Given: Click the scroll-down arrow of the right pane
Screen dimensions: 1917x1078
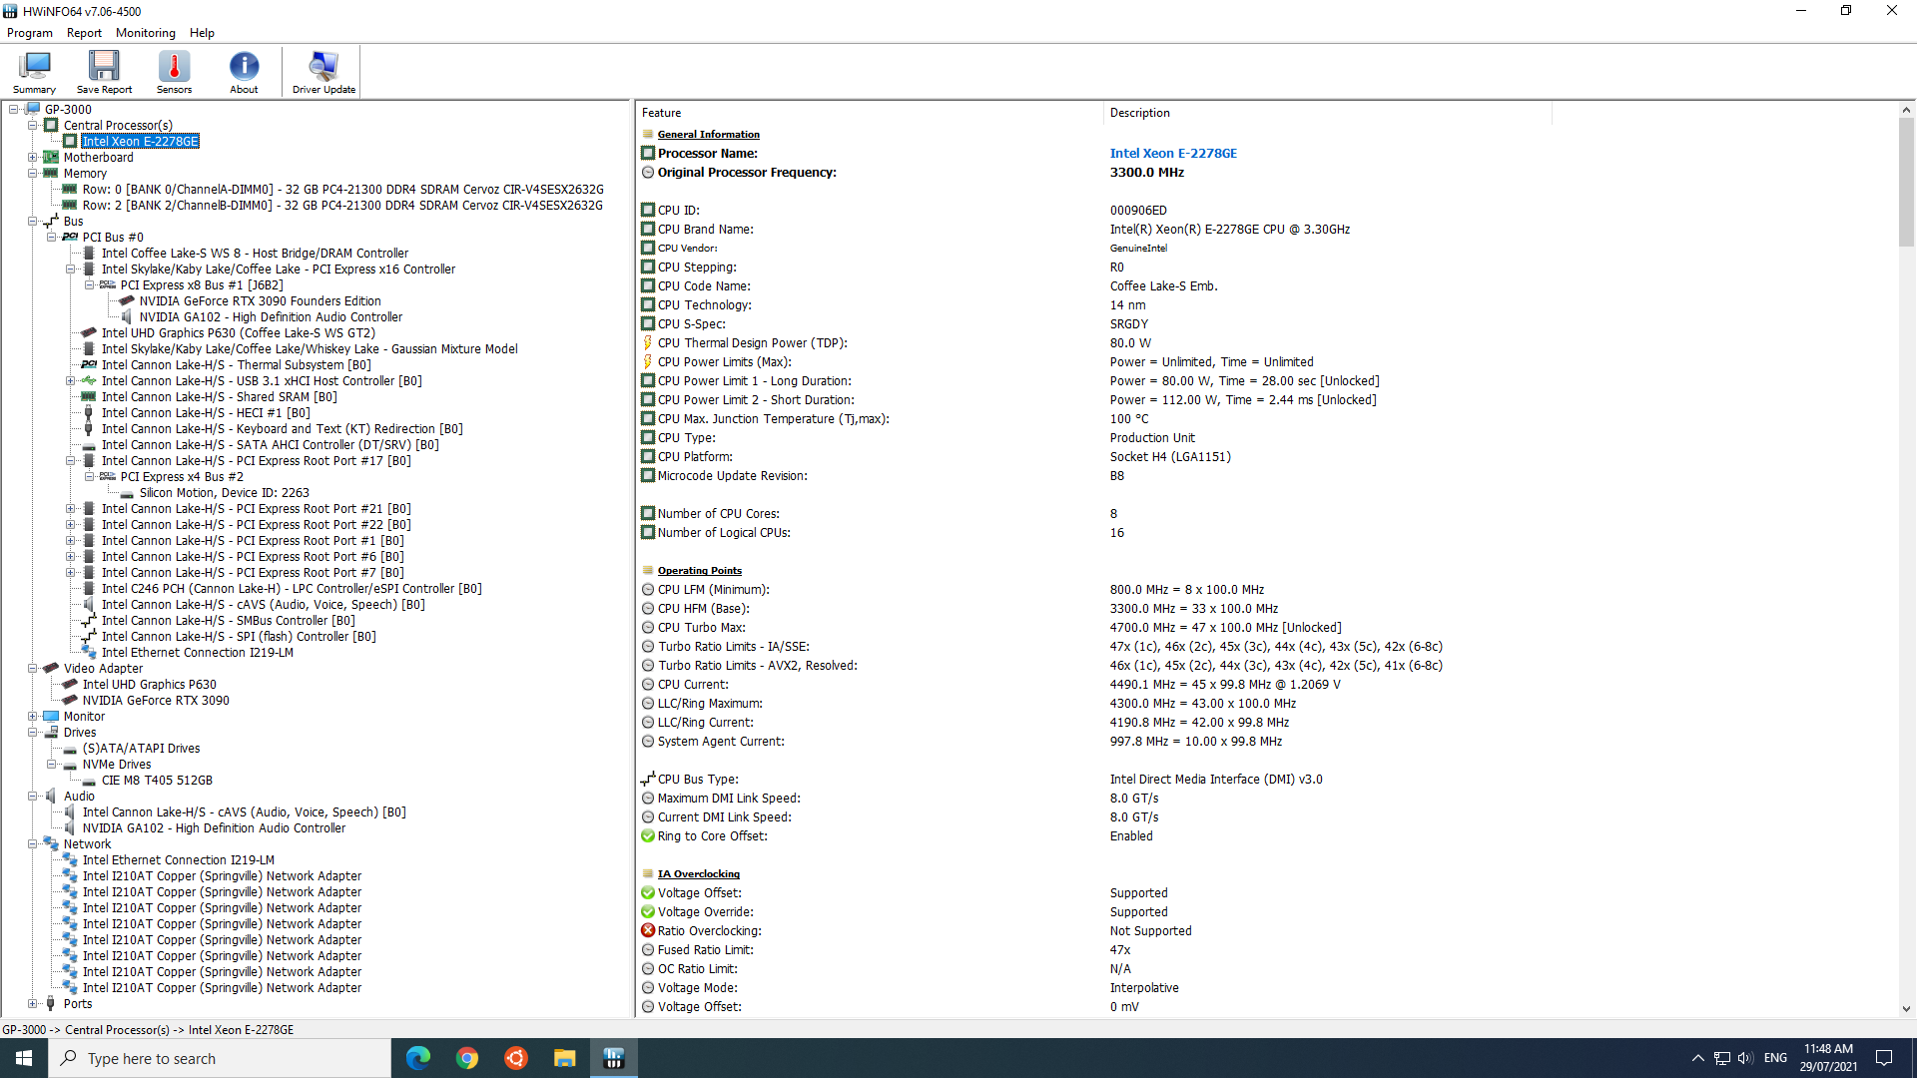Looking at the screenshot, I should pos(1906,1009).
